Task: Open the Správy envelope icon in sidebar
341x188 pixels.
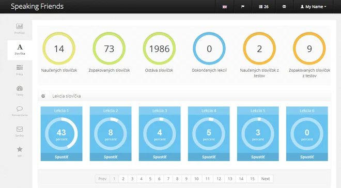Action: point(20,129)
